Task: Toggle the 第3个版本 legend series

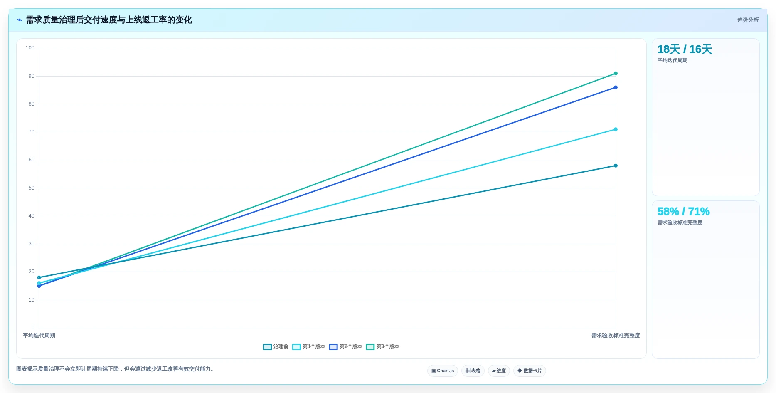Action: (x=383, y=346)
